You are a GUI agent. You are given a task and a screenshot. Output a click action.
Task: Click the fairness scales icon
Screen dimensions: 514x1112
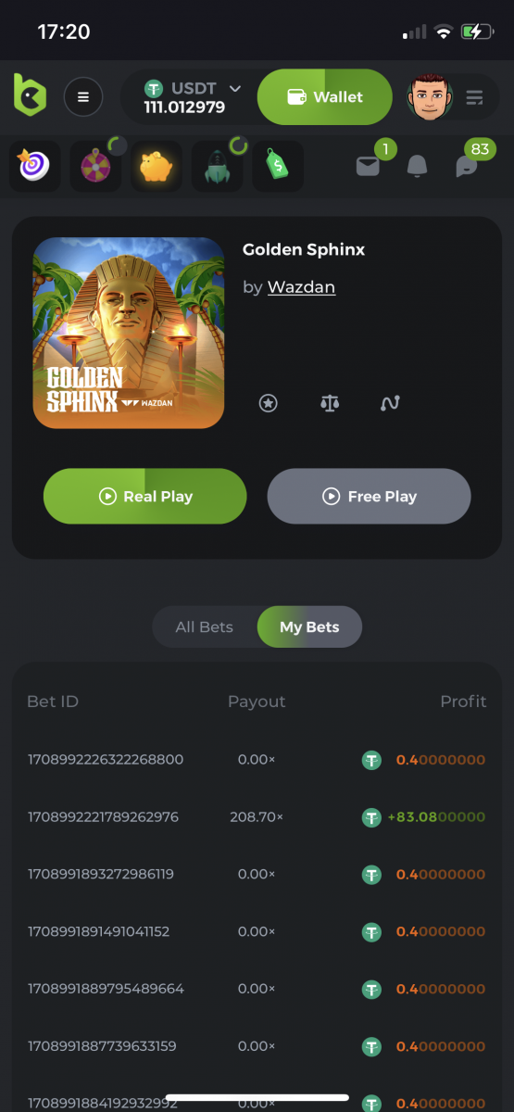(329, 403)
